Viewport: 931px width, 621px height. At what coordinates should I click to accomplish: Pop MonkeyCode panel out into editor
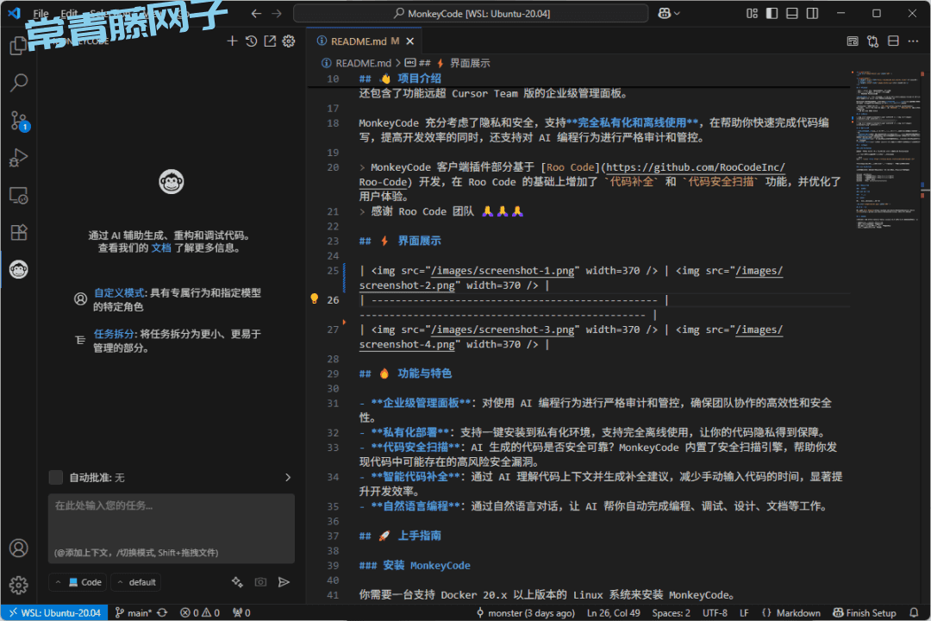pyautogui.click(x=270, y=41)
